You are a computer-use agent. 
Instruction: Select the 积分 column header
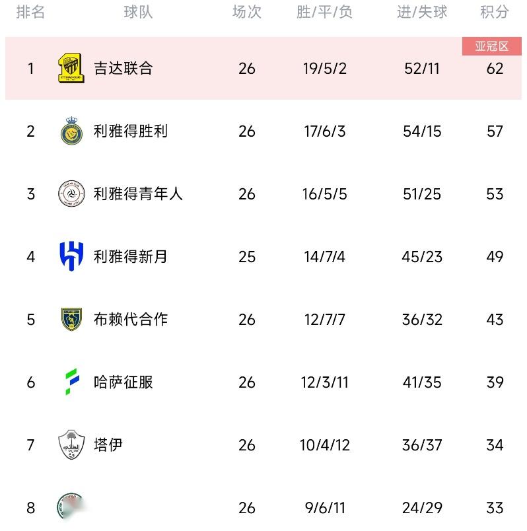pos(495,12)
